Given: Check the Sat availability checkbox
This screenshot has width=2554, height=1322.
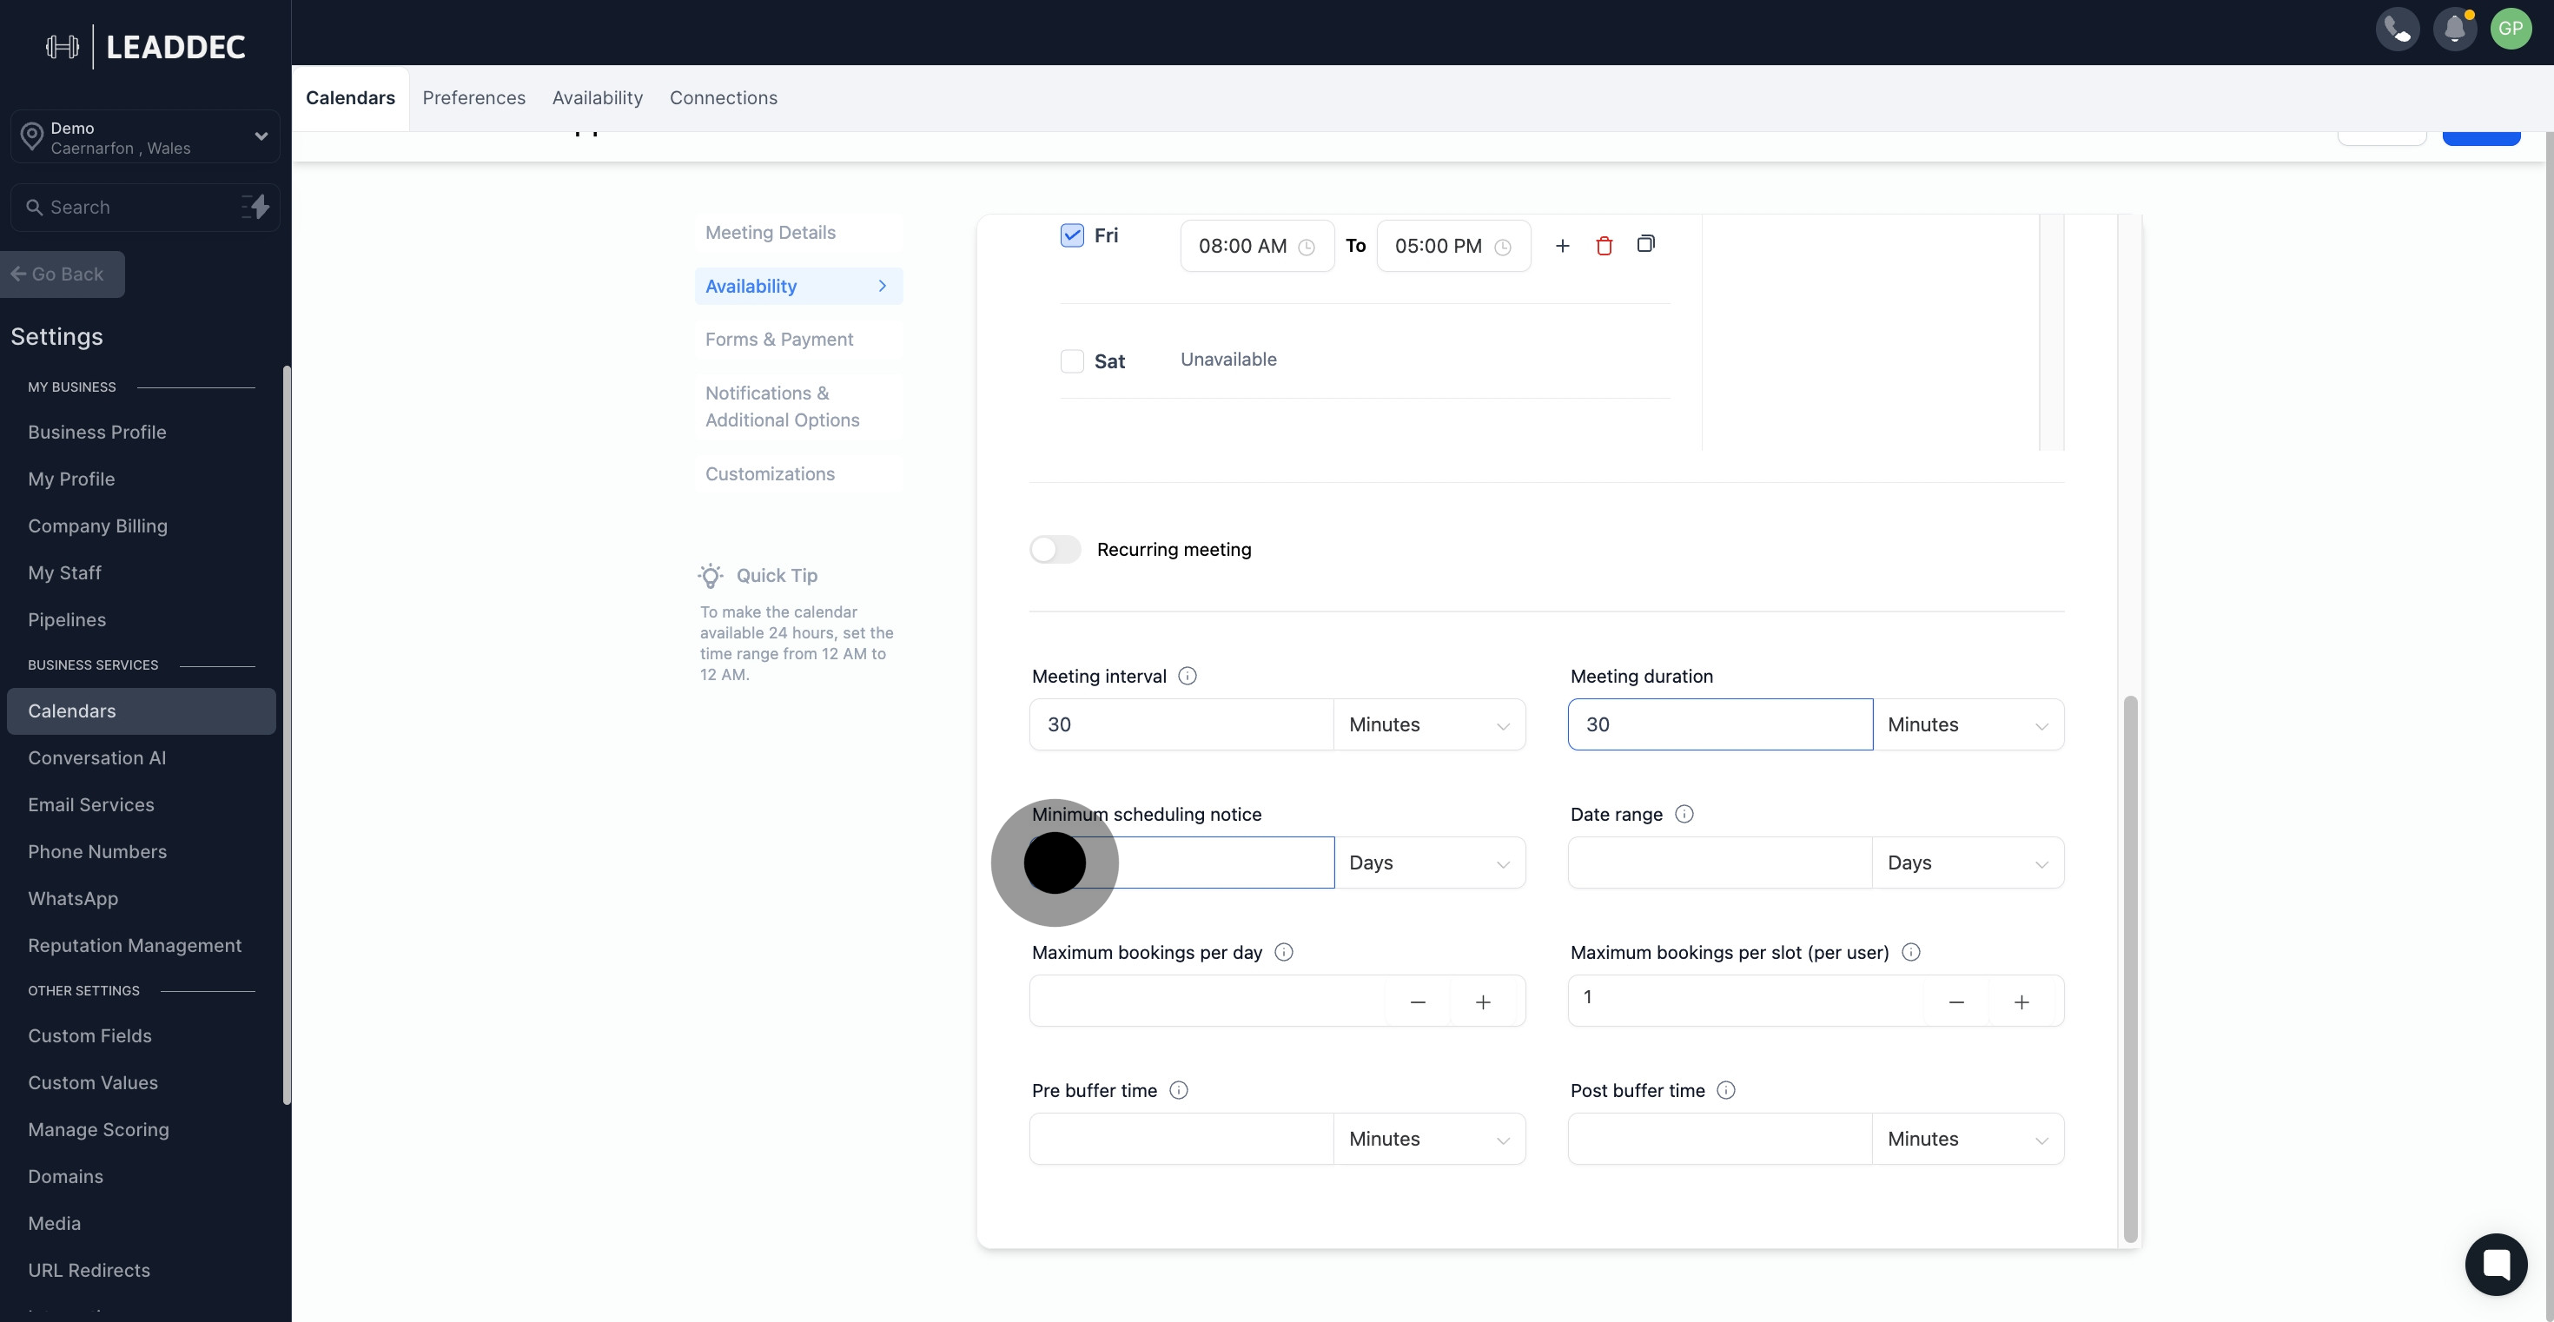Looking at the screenshot, I should [1072, 360].
